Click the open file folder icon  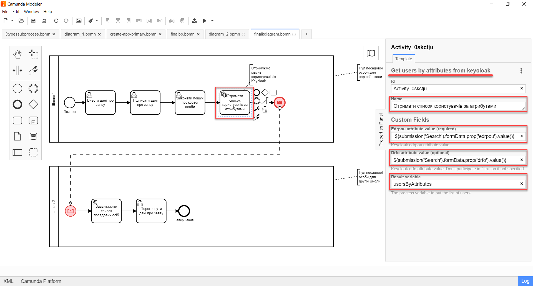pos(21,21)
